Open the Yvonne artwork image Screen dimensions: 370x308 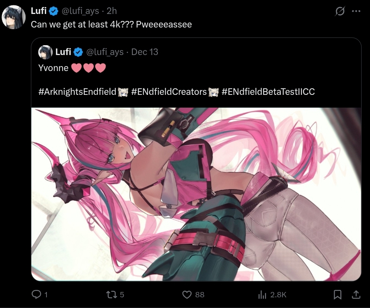(x=197, y=194)
